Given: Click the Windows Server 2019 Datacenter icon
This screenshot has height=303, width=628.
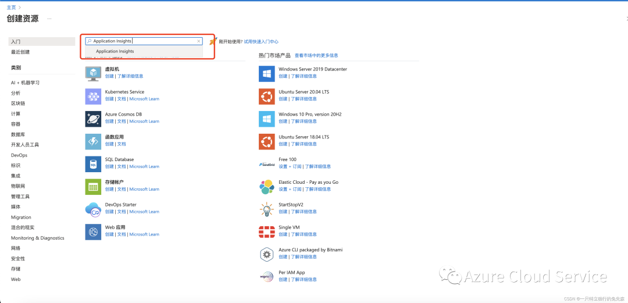Looking at the screenshot, I should tap(267, 74).
